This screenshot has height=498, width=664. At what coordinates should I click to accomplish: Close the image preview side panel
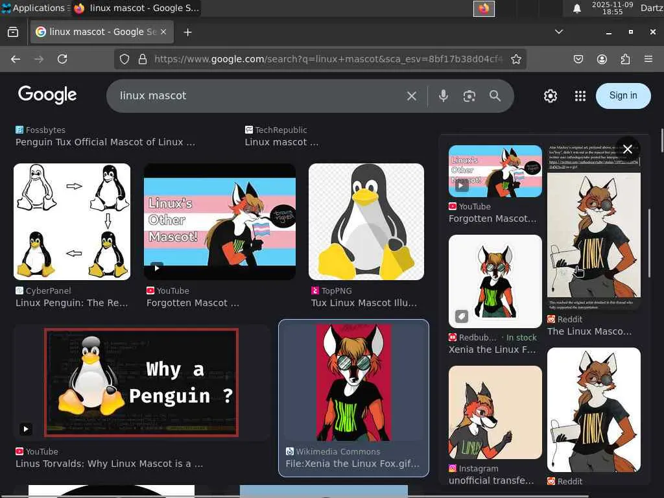point(628,149)
